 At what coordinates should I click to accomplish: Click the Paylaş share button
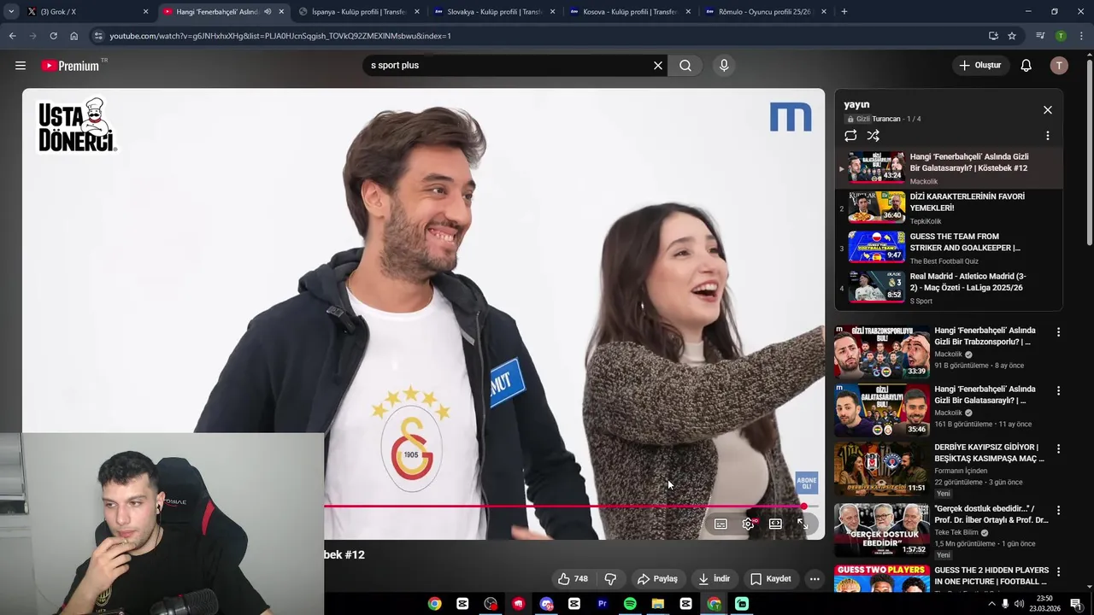[x=657, y=579]
